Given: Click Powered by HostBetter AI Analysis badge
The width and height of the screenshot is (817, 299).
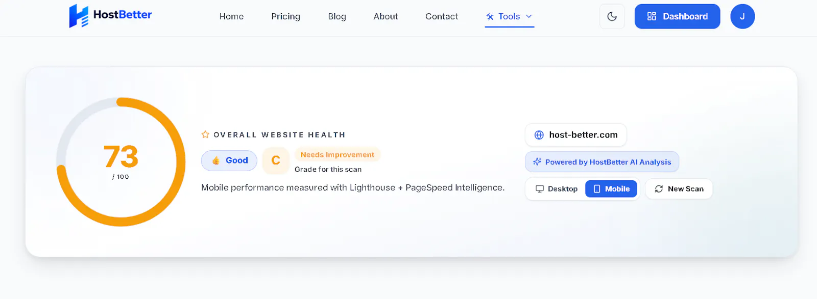Looking at the screenshot, I should 602,162.
